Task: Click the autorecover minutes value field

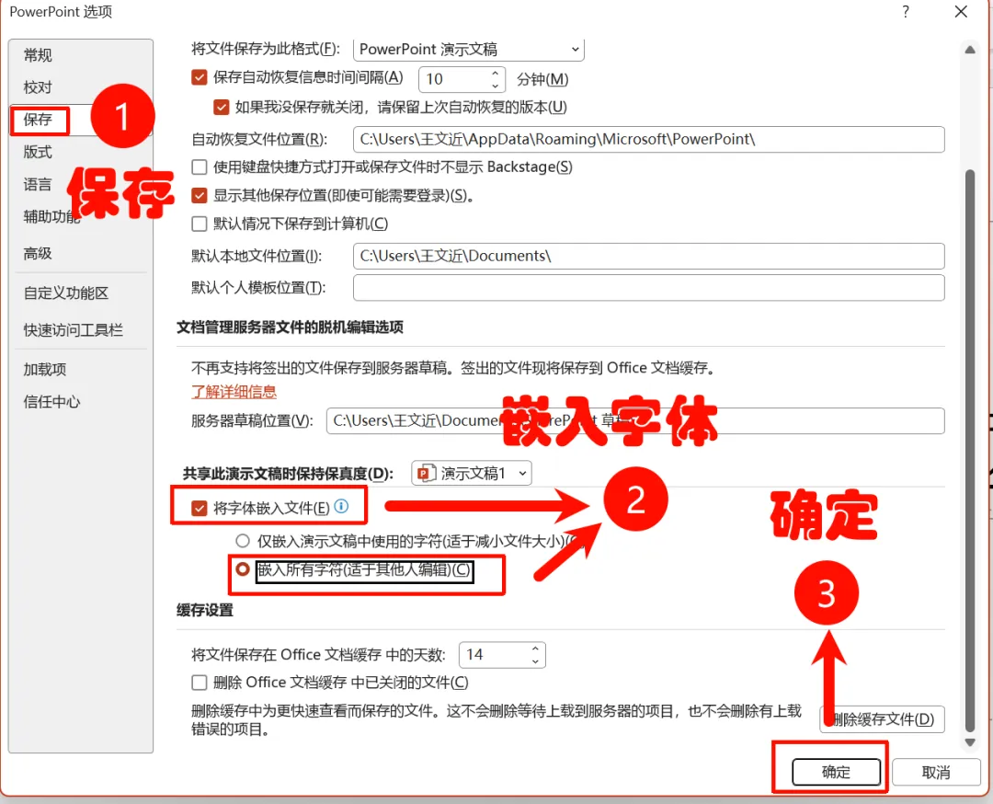Action: (454, 79)
